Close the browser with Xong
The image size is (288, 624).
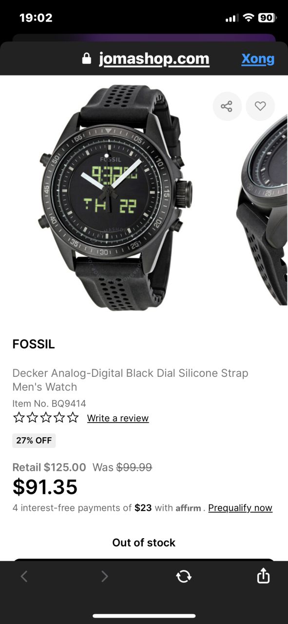pyautogui.click(x=258, y=59)
